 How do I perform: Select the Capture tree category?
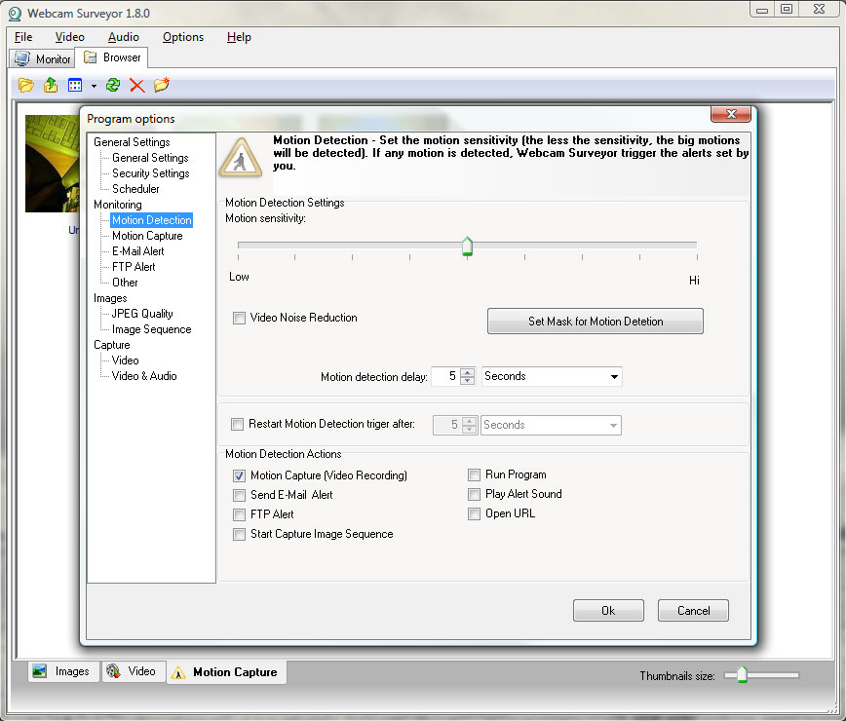pos(112,346)
